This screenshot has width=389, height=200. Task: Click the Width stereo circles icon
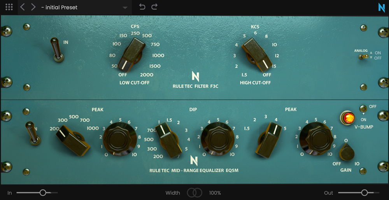pos(194,193)
